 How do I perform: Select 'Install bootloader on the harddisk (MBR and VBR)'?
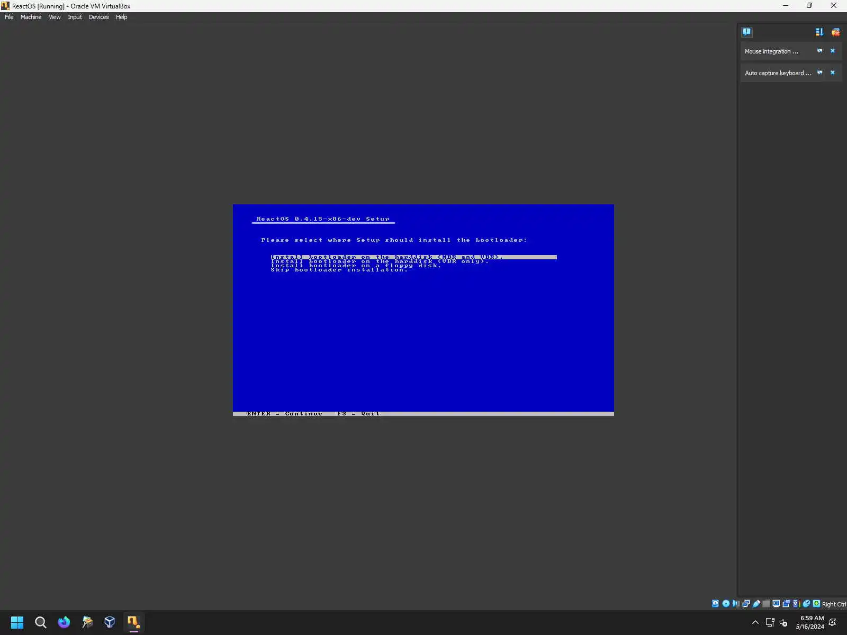pos(413,257)
